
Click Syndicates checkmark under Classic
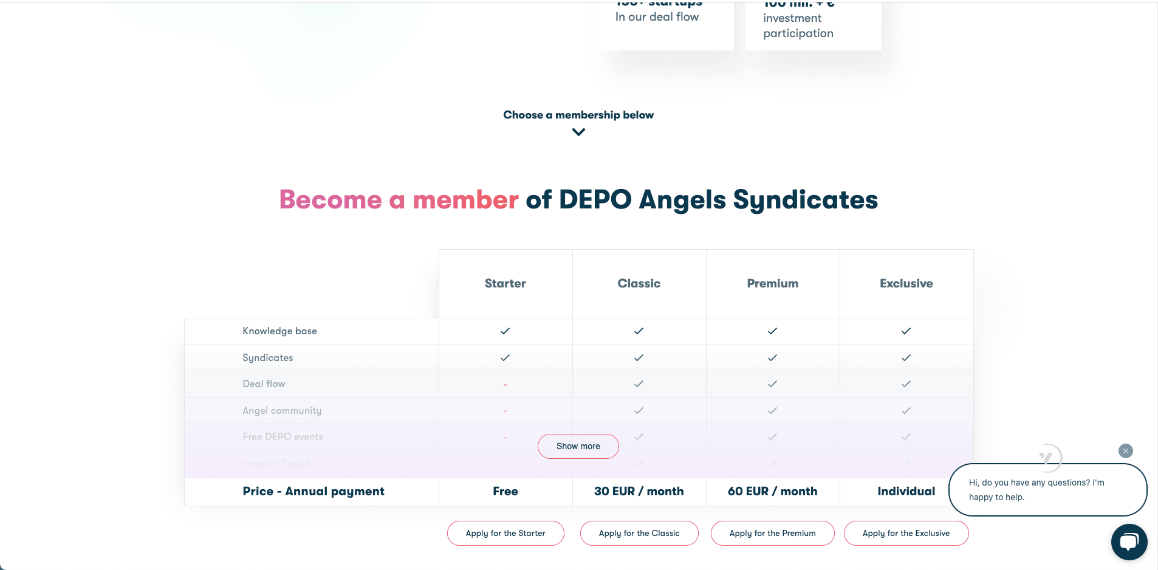[x=639, y=358]
